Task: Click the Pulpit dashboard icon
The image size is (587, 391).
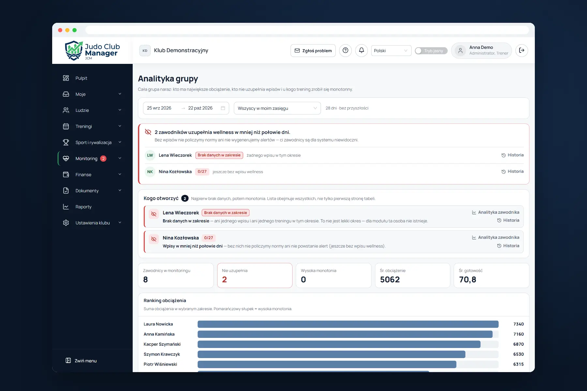Action: coord(66,78)
